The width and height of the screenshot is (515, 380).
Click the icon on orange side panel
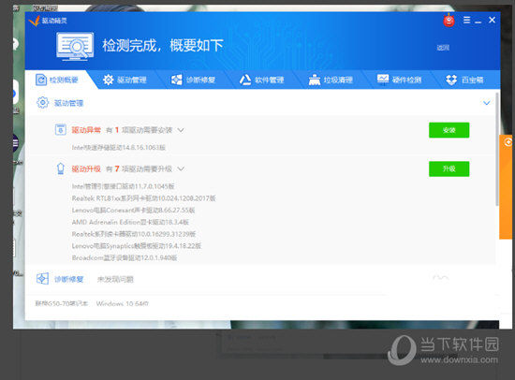tap(508, 142)
